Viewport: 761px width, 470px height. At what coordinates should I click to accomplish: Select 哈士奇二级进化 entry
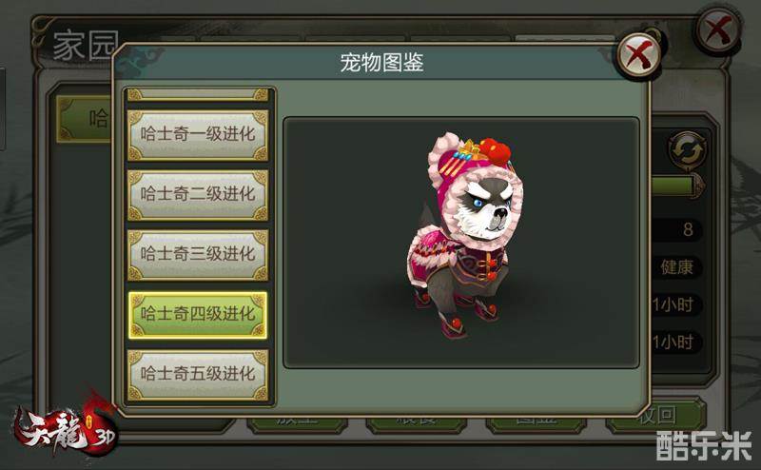click(x=198, y=195)
